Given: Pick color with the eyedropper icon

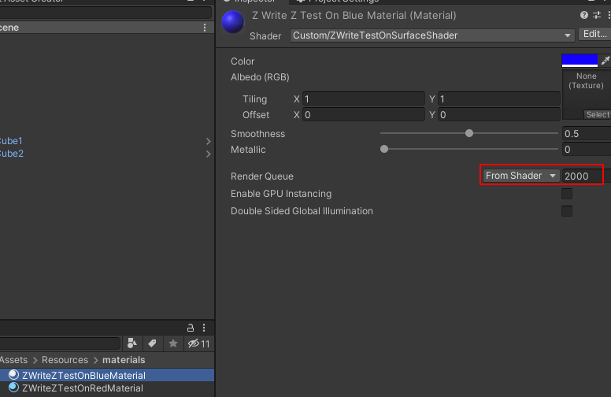Looking at the screenshot, I should (x=605, y=61).
